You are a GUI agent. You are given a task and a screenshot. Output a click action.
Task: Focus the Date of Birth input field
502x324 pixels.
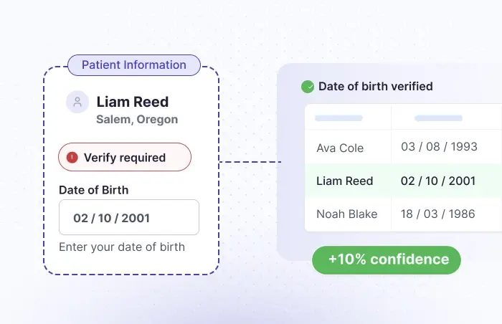(129, 217)
